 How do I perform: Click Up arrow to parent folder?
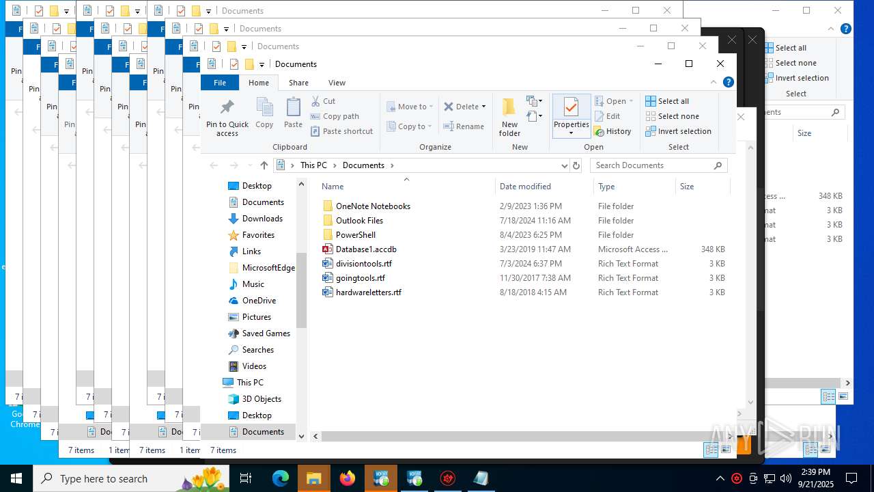coord(264,165)
